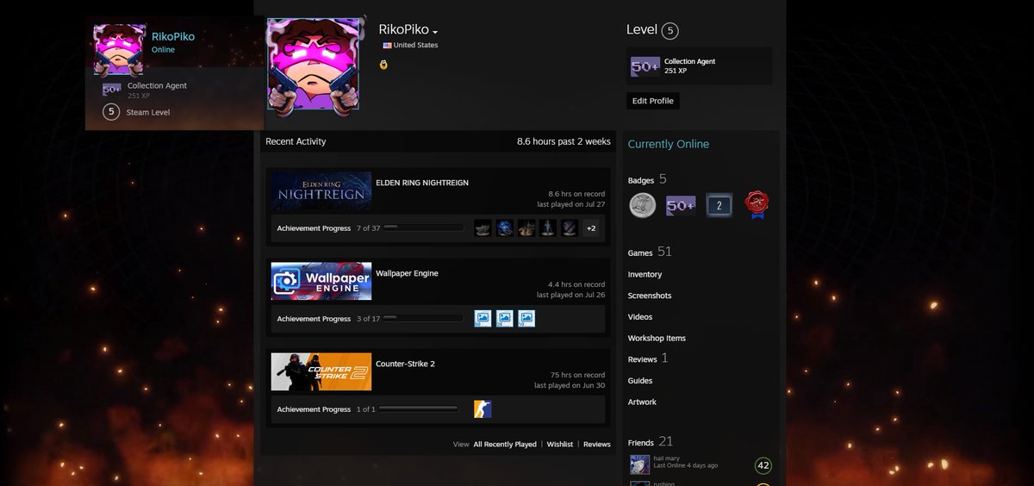Click Wallpaper Engine achievement progress bar
Screen dimensions: 1034x486
coord(423,318)
